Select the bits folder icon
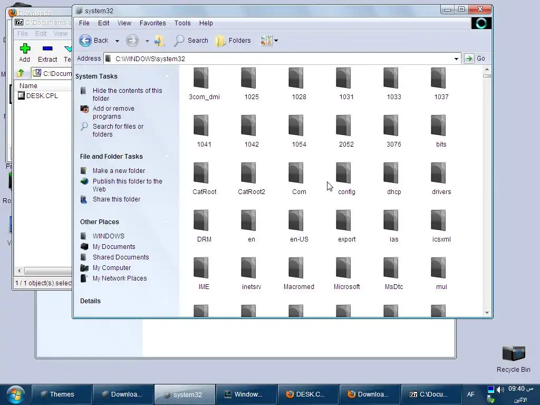The height and width of the screenshot is (405, 540). coord(438,126)
